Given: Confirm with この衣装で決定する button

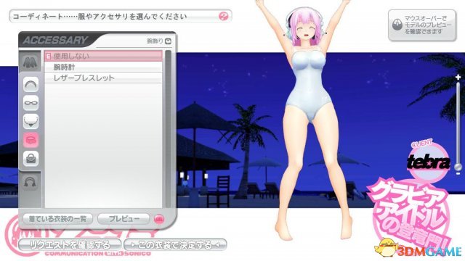Looking at the screenshot, I should (175, 245).
